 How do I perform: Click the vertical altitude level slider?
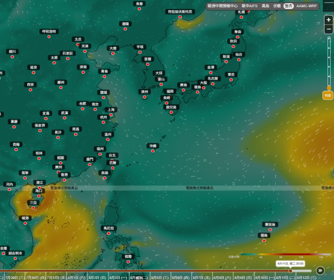click(329, 63)
